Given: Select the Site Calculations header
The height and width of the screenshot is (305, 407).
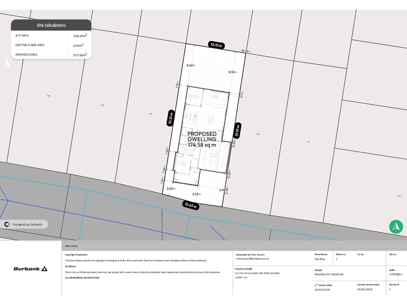Looking at the screenshot, I should click(x=51, y=25).
